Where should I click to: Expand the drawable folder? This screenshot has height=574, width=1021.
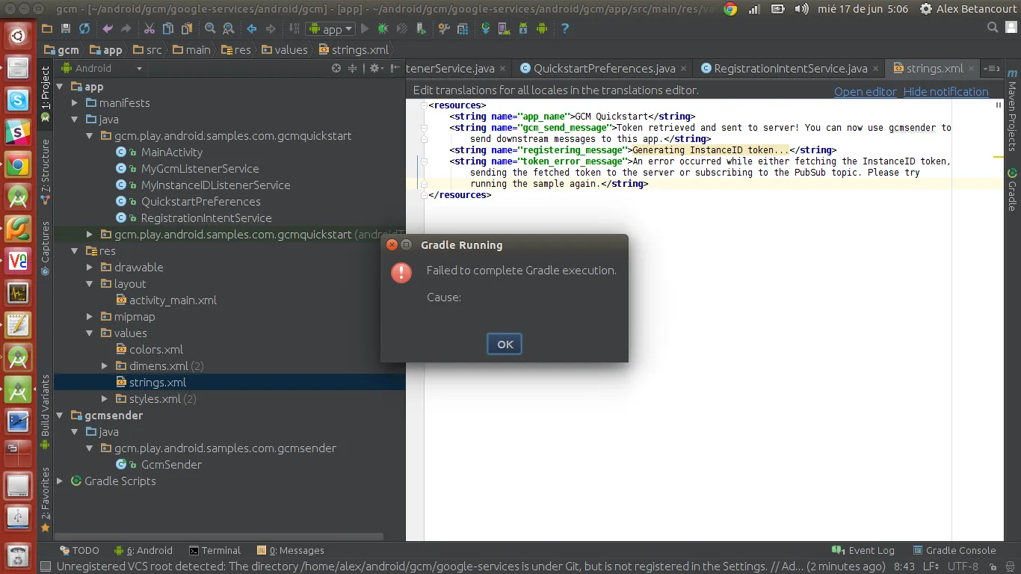pyautogui.click(x=90, y=268)
